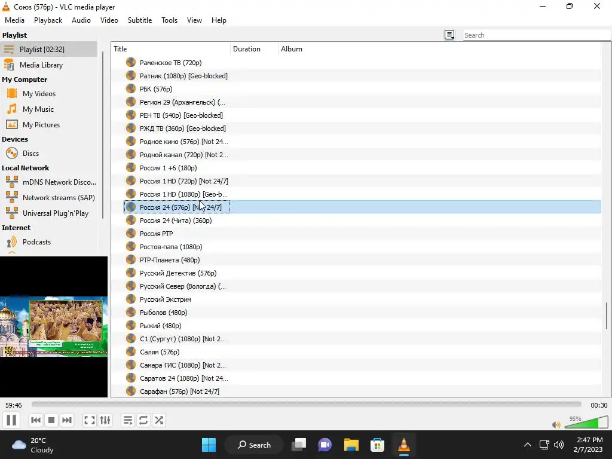Open Windows Start menu
The image size is (612, 459).
click(209, 445)
